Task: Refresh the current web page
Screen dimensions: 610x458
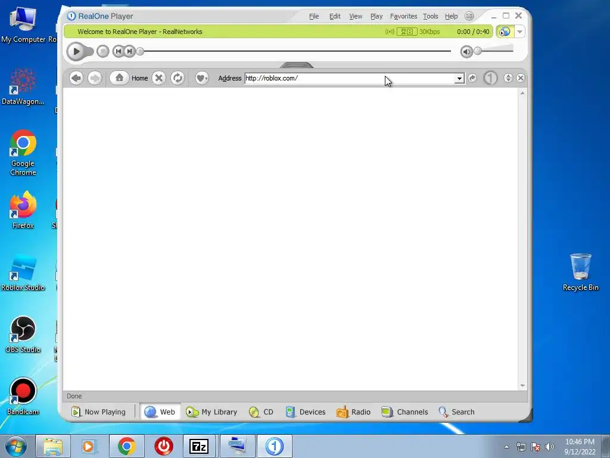Action: (178, 78)
